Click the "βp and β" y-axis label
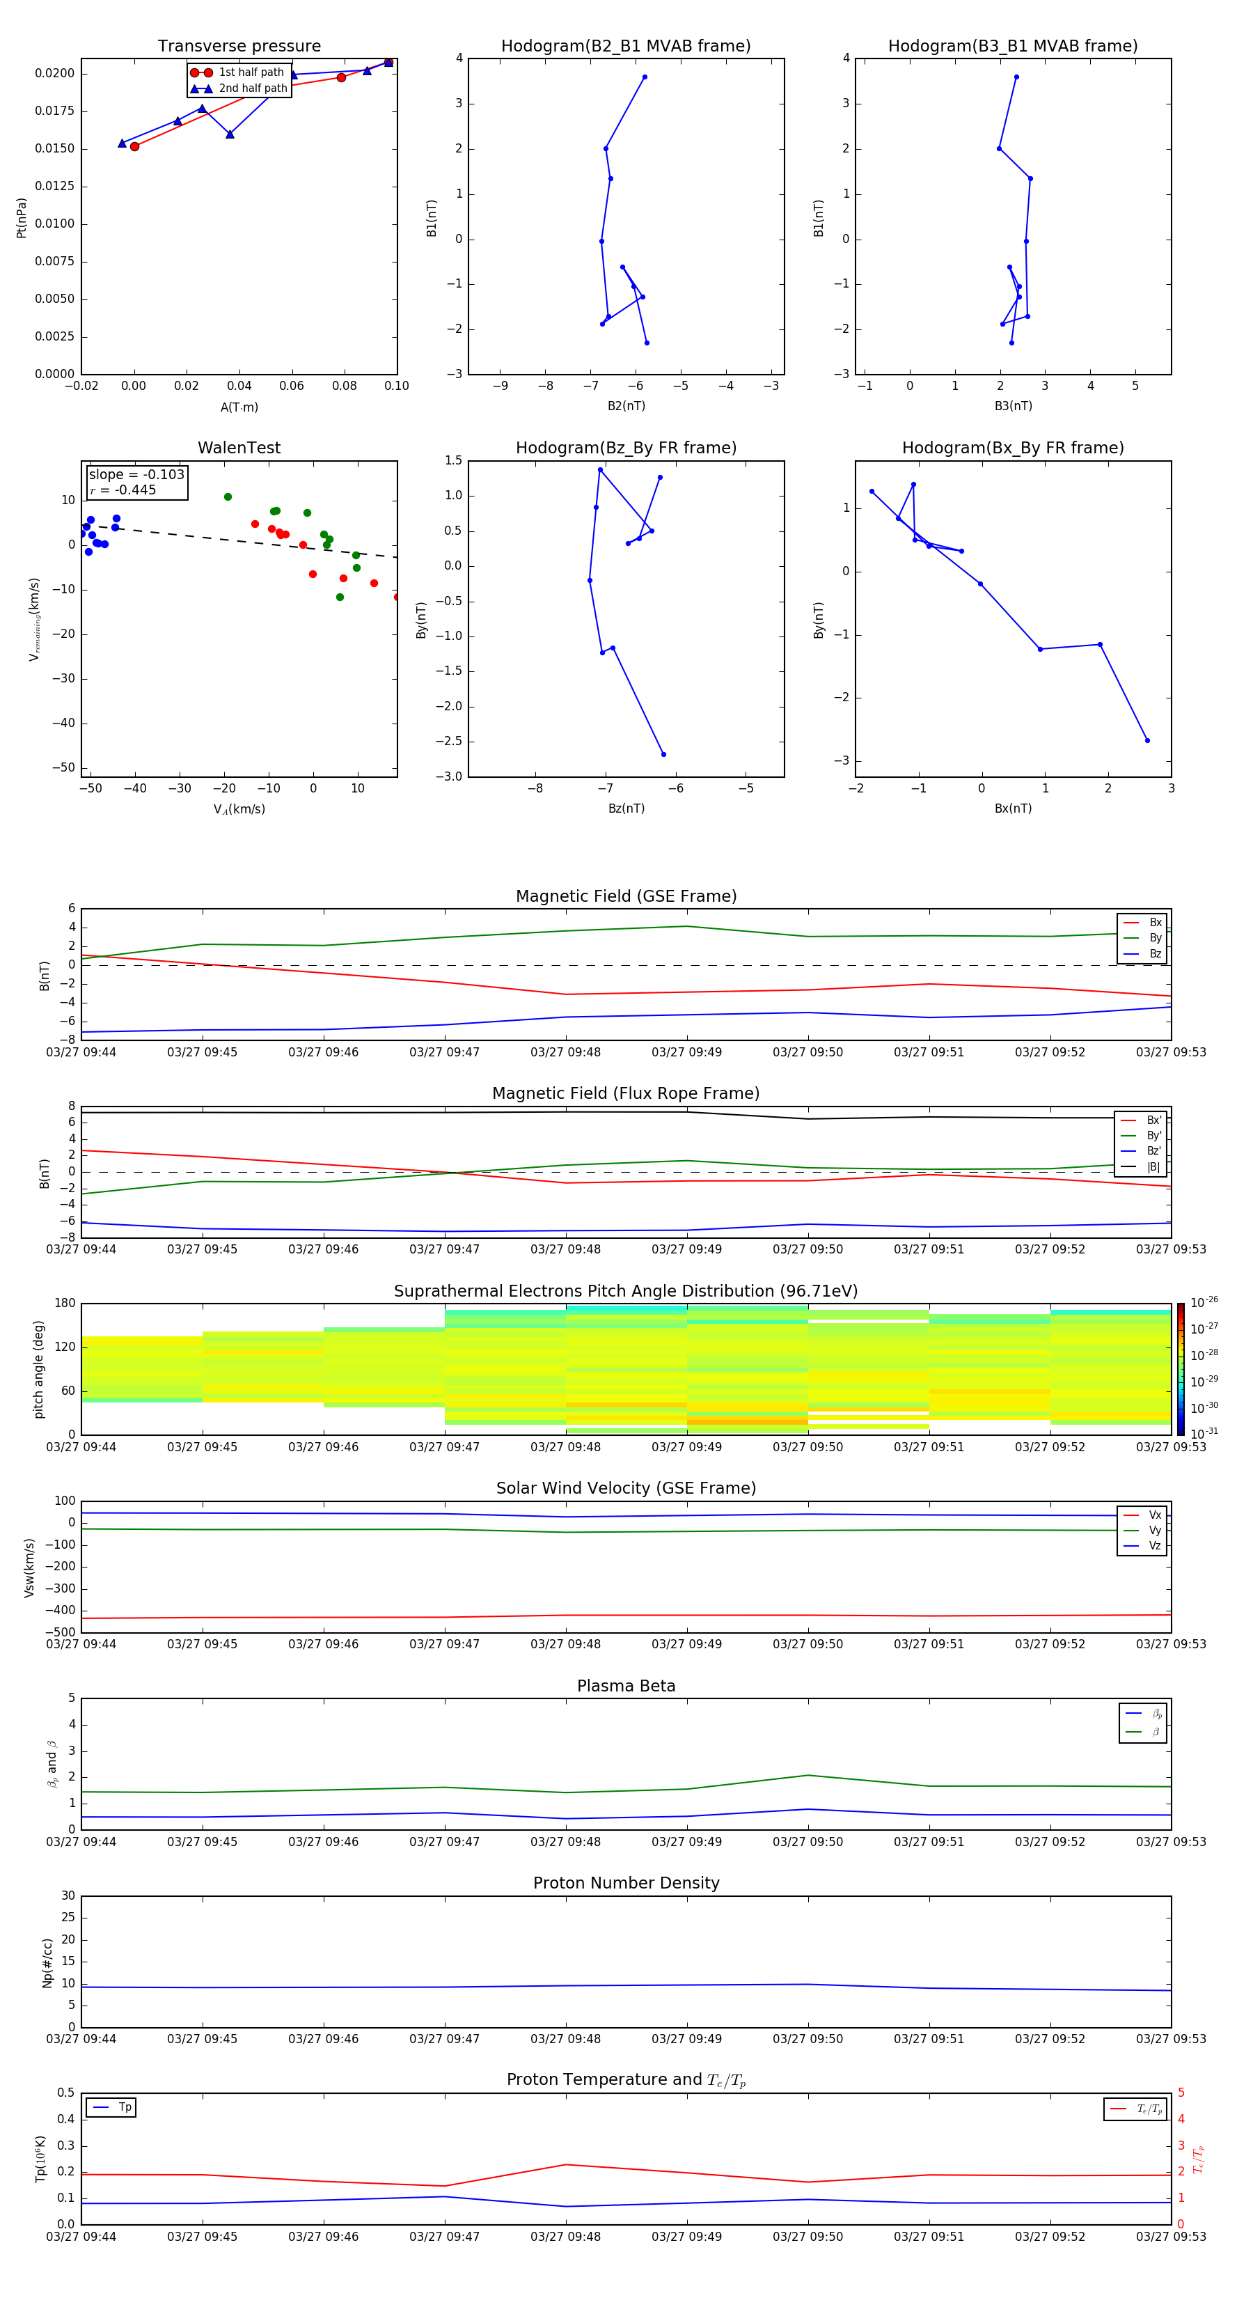The image size is (1253, 2298). (52, 1764)
